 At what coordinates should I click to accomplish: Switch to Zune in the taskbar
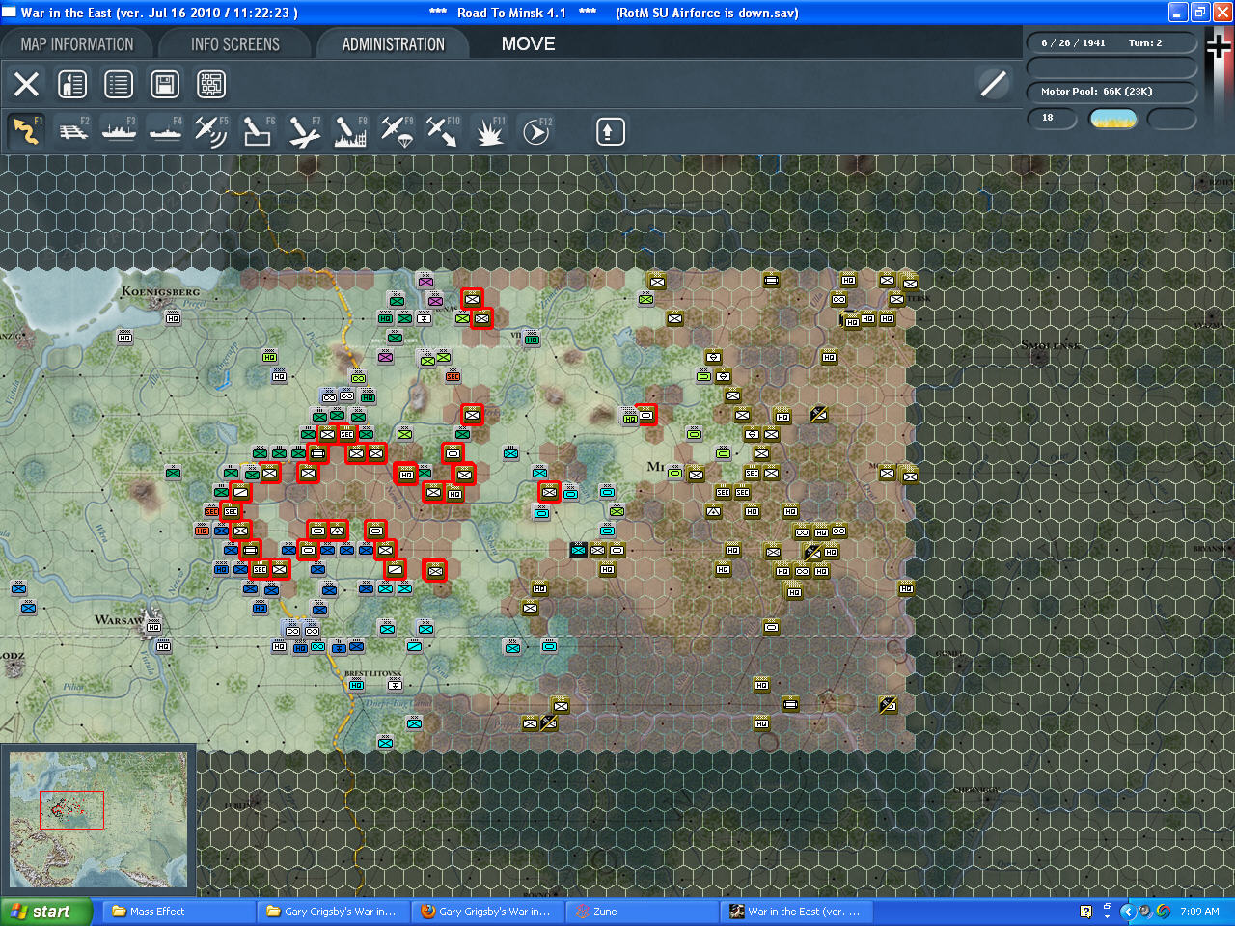click(643, 912)
